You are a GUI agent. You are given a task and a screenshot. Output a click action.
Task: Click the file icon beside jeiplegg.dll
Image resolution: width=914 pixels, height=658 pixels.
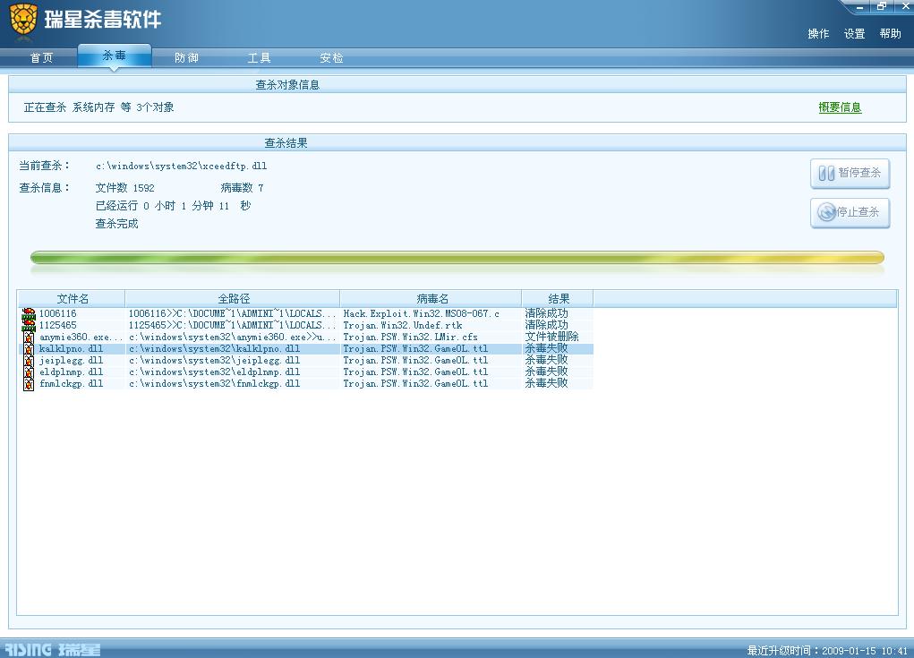click(29, 361)
